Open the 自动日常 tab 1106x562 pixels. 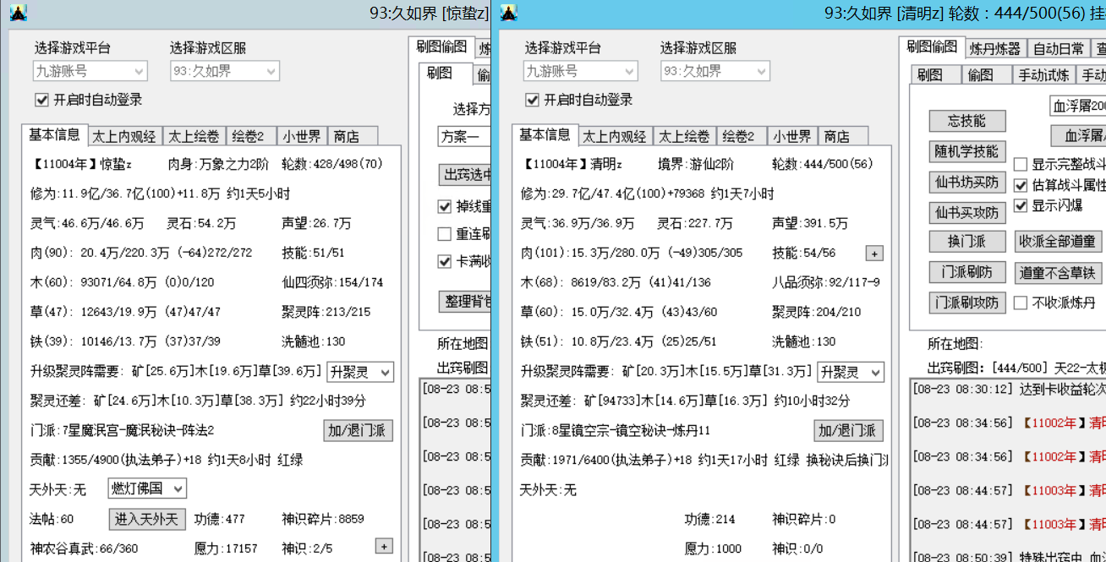point(1057,48)
